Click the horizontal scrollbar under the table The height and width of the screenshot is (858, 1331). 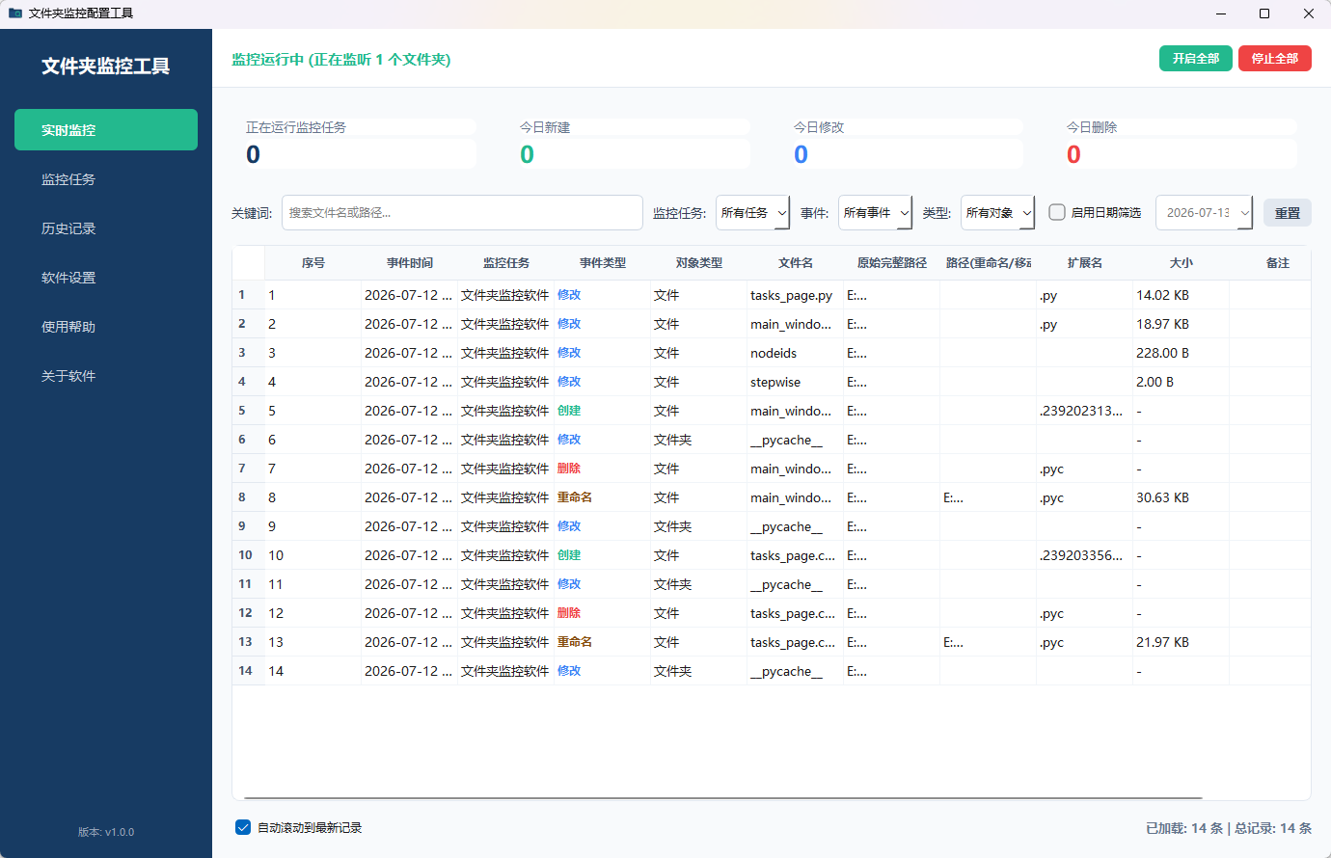click(x=723, y=797)
